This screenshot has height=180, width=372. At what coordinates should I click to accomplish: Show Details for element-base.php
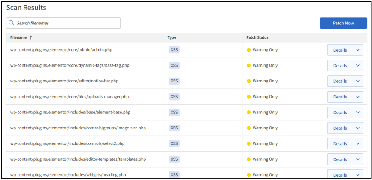(x=340, y=112)
